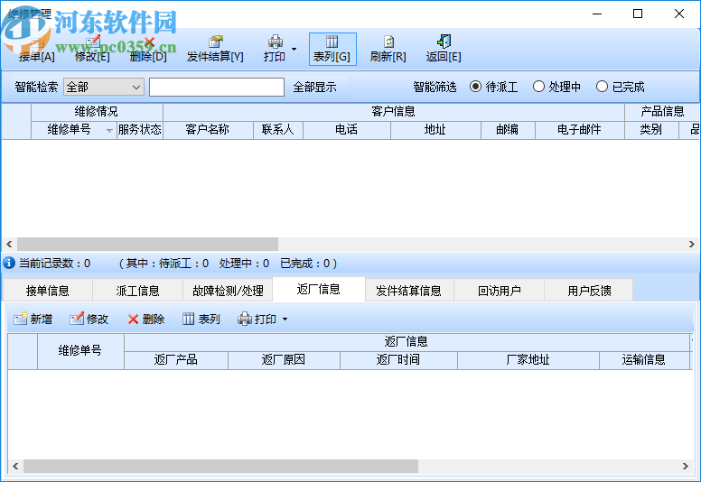The image size is (701, 482).
Task: Click the 电子邮件 column header
Action: point(579,130)
